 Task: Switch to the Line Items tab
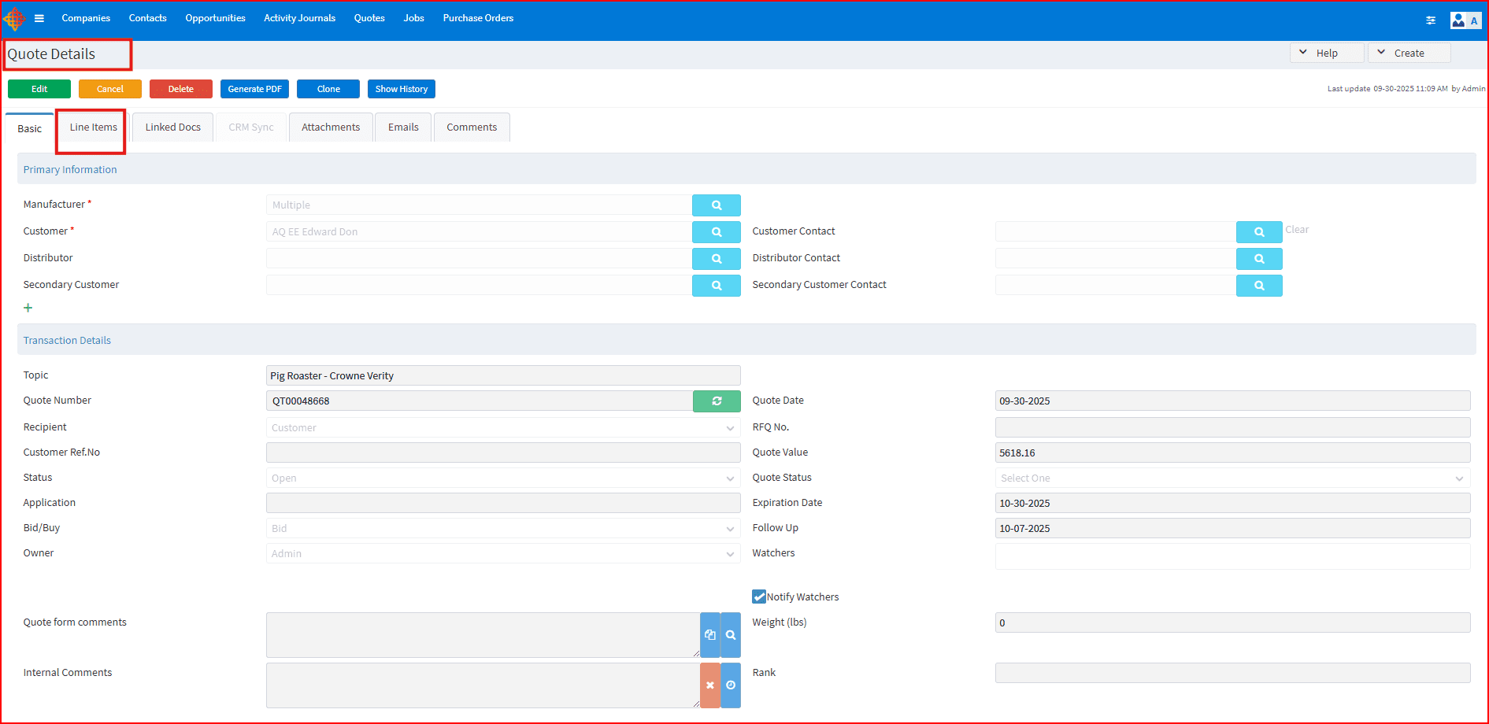coord(93,127)
